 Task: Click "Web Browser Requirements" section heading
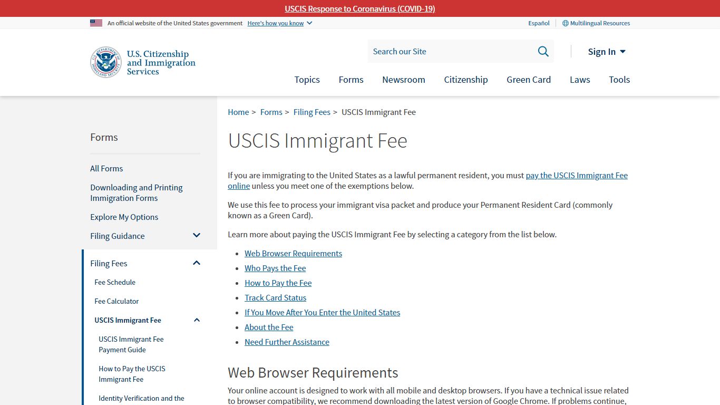coord(313,372)
